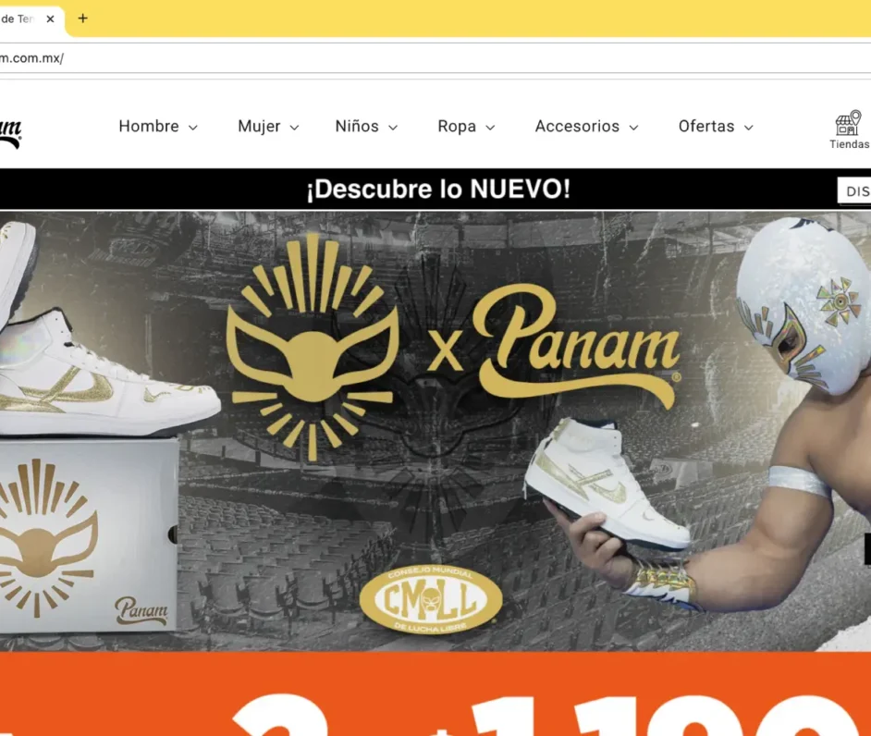Viewport: 871px width, 736px height.
Task: Expand the Hombre dropdown chevron
Action: 192,128
